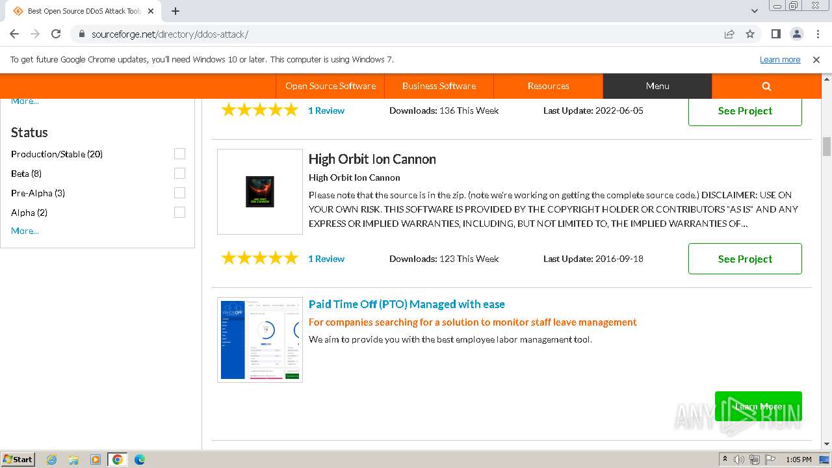See Project for High Orbit Ion Cannon
The image size is (832, 468).
745,259
